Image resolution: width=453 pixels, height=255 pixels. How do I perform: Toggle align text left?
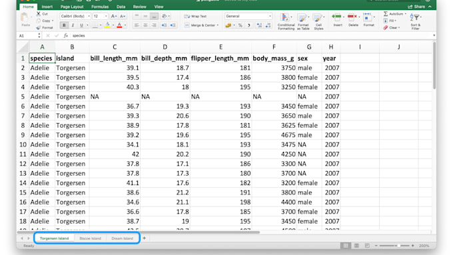[137, 25]
